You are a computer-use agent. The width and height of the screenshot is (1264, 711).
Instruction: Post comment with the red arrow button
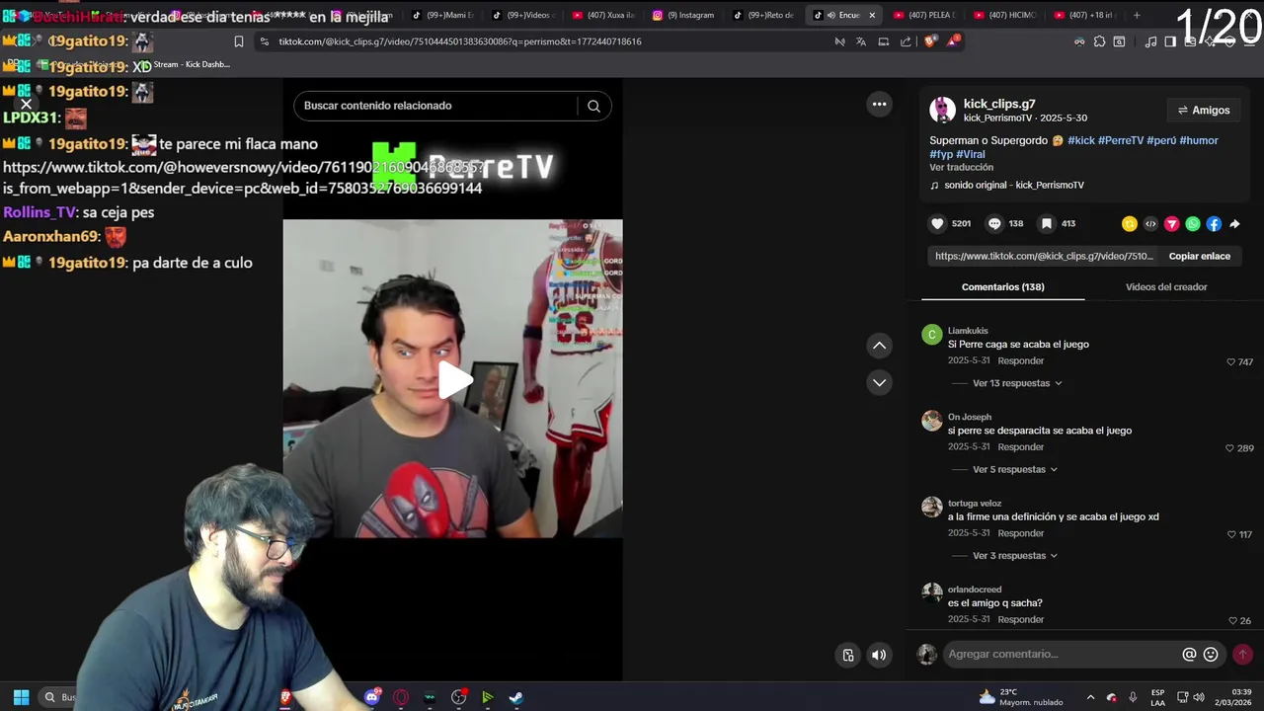(x=1242, y=654)
